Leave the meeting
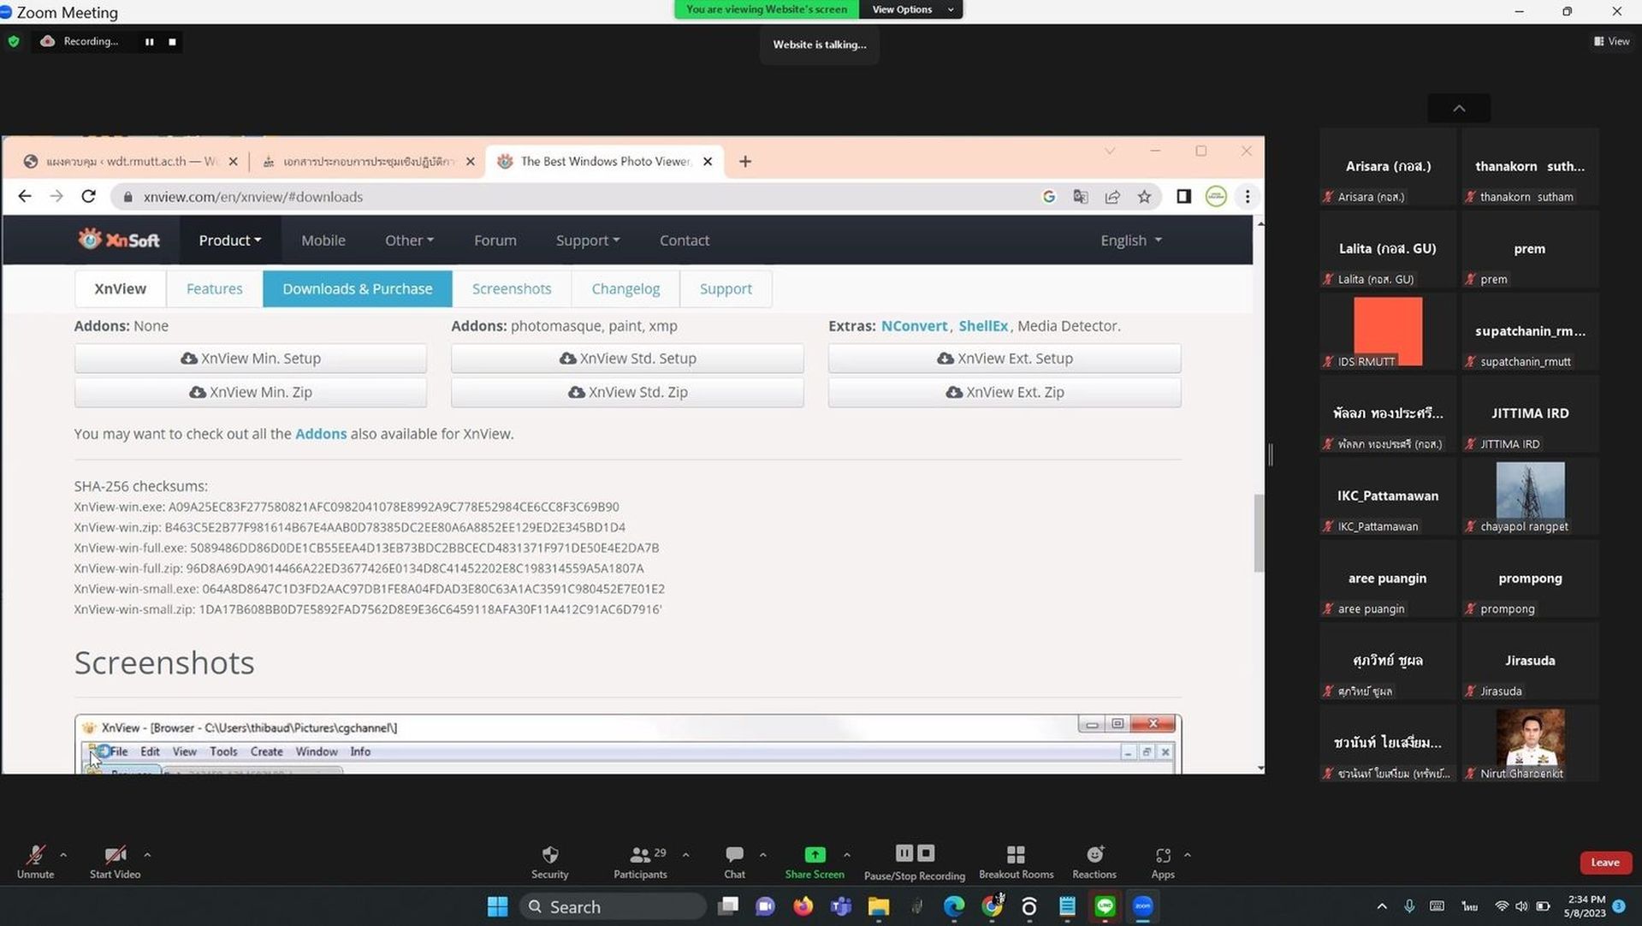The image size is (1642, 926). click(1605, 862)
